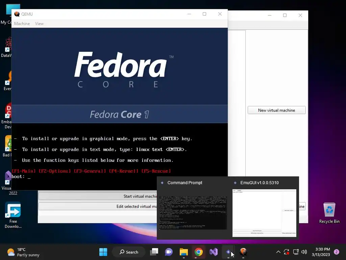
Task: Click the F5-Rescue text in boot screen
Action: [x=156, y=171]
